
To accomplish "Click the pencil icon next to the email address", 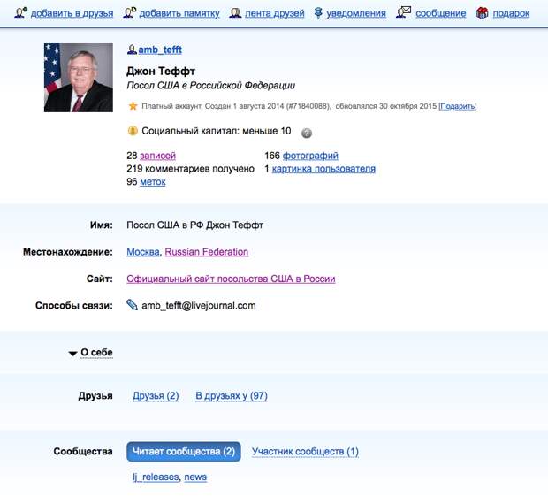I will (x=132, y=305).
